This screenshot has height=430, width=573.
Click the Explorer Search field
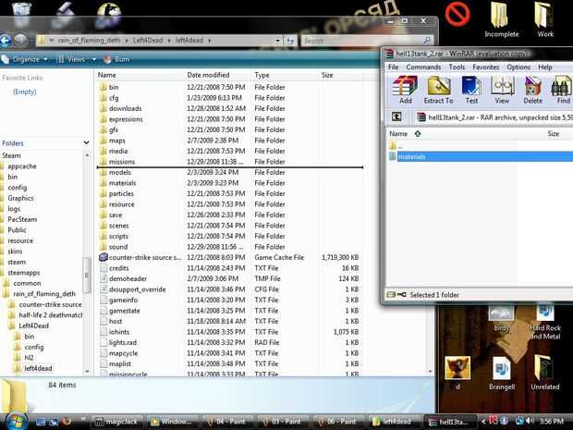(367, 40)
